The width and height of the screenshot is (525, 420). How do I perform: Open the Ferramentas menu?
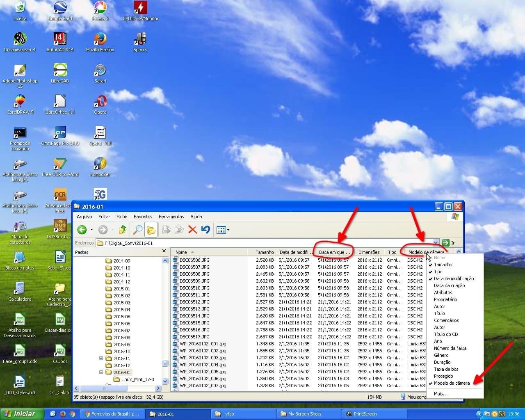click(x=171, y=217)
